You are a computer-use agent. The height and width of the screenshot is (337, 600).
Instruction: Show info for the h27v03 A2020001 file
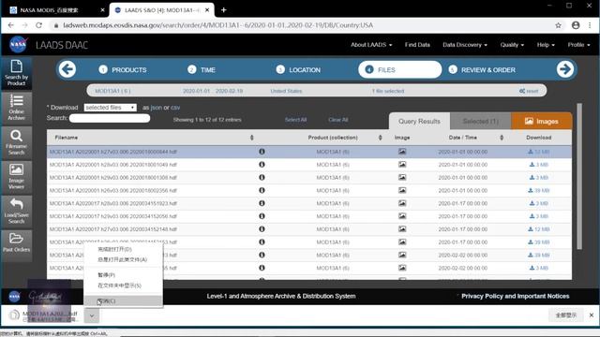click(x=262, y=152)
